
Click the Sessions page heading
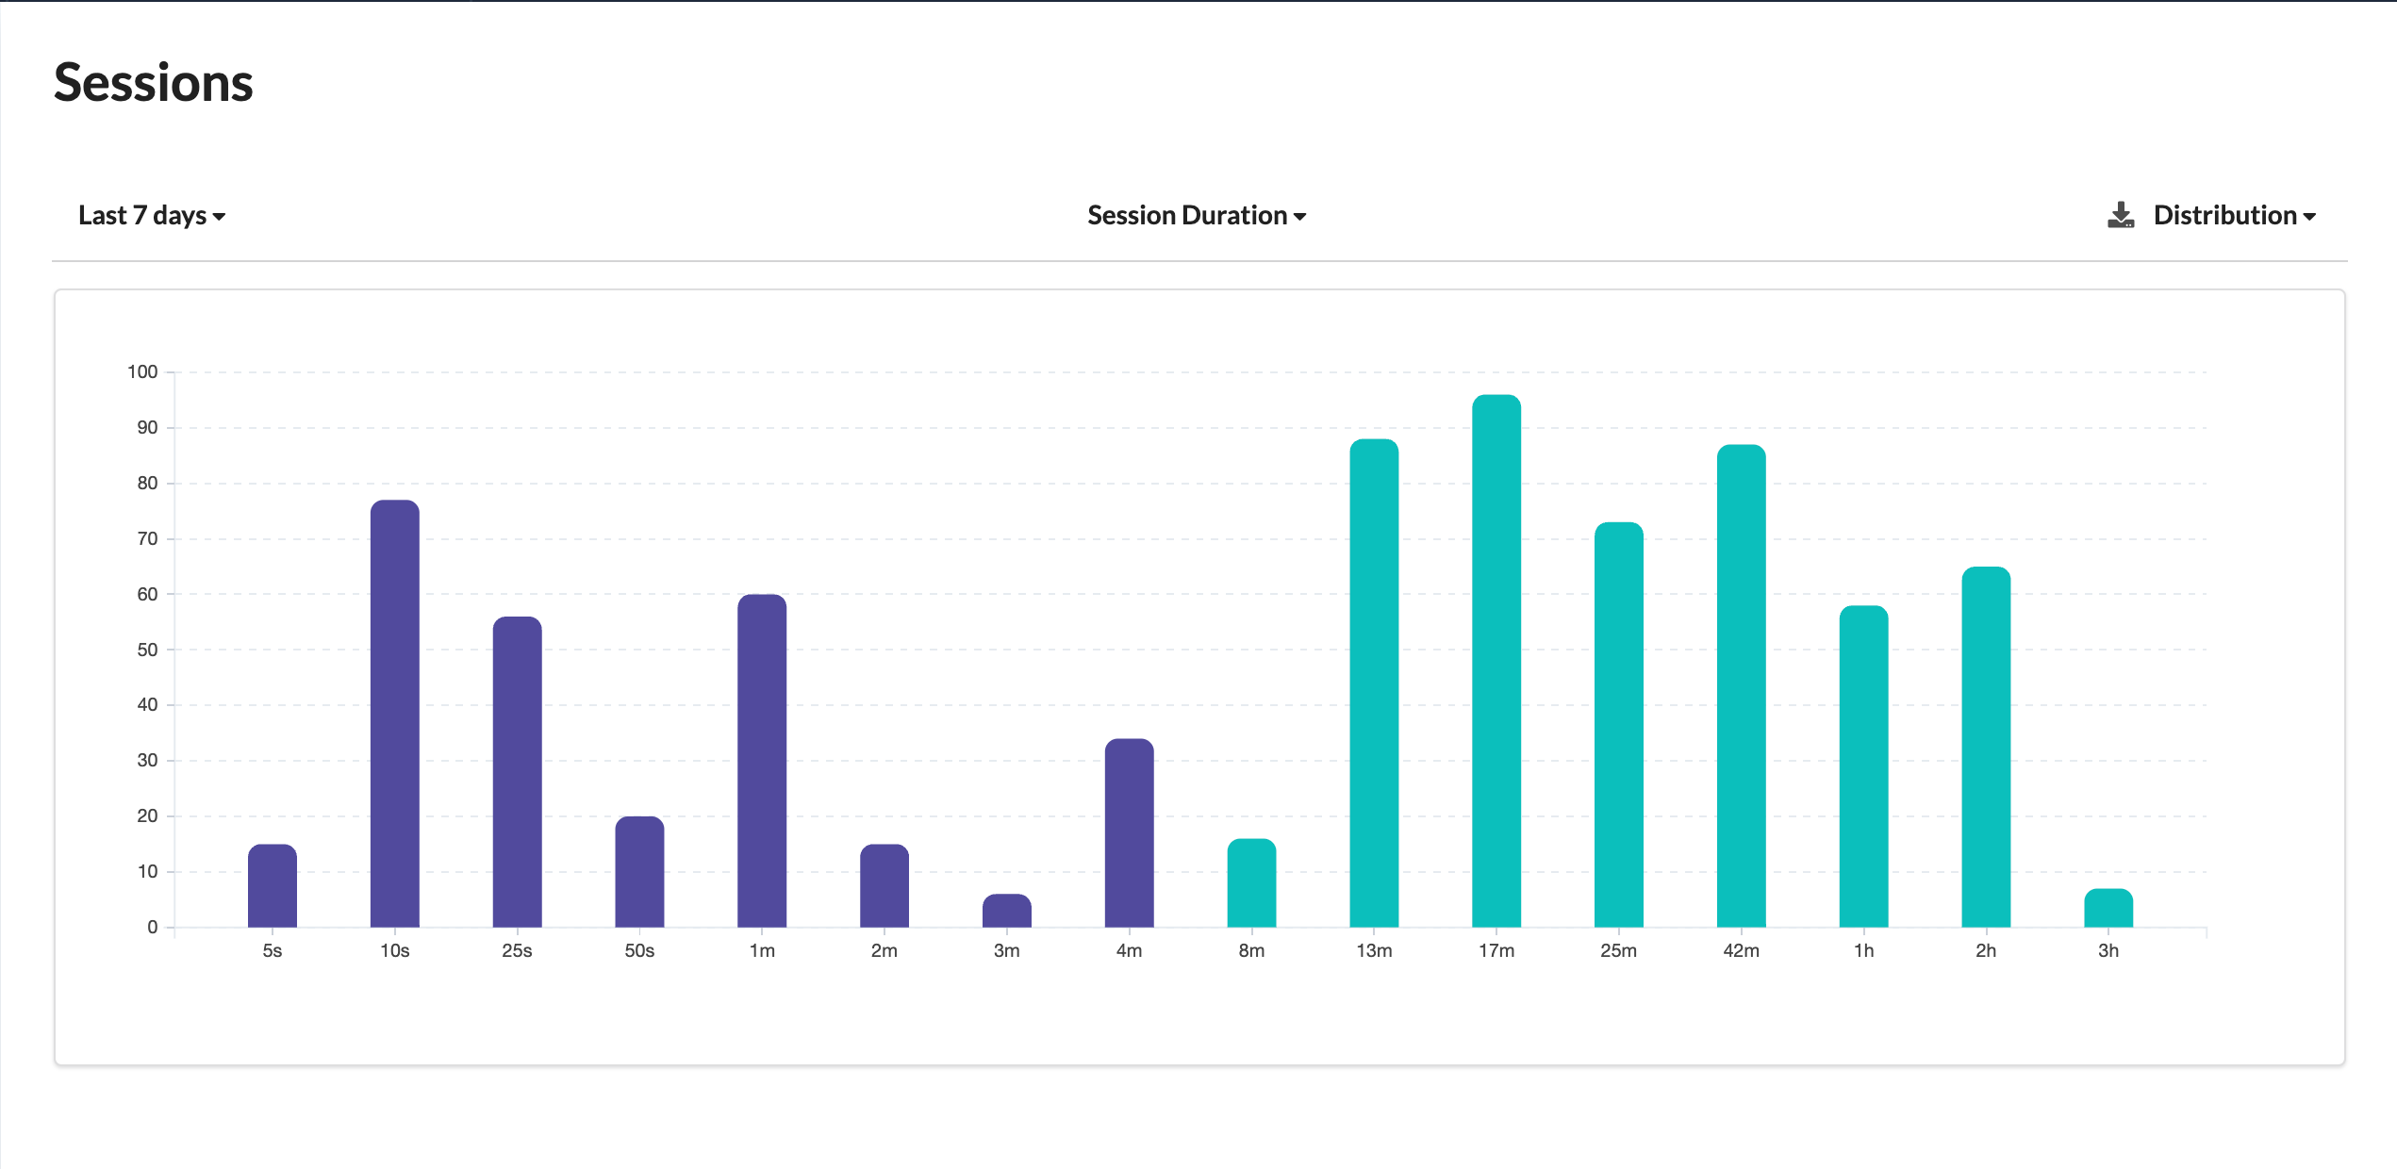154,82
